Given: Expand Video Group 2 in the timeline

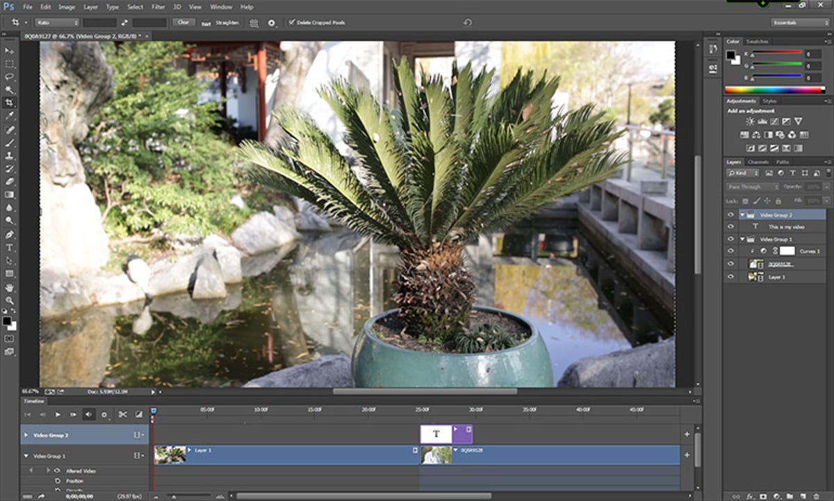Looking at the screenshot, I should pyautogui.click(x=26, y=436).
